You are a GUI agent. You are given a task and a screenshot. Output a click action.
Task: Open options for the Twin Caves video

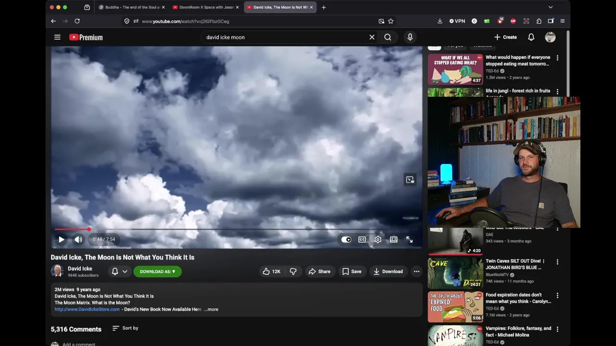tap(557, 262)
